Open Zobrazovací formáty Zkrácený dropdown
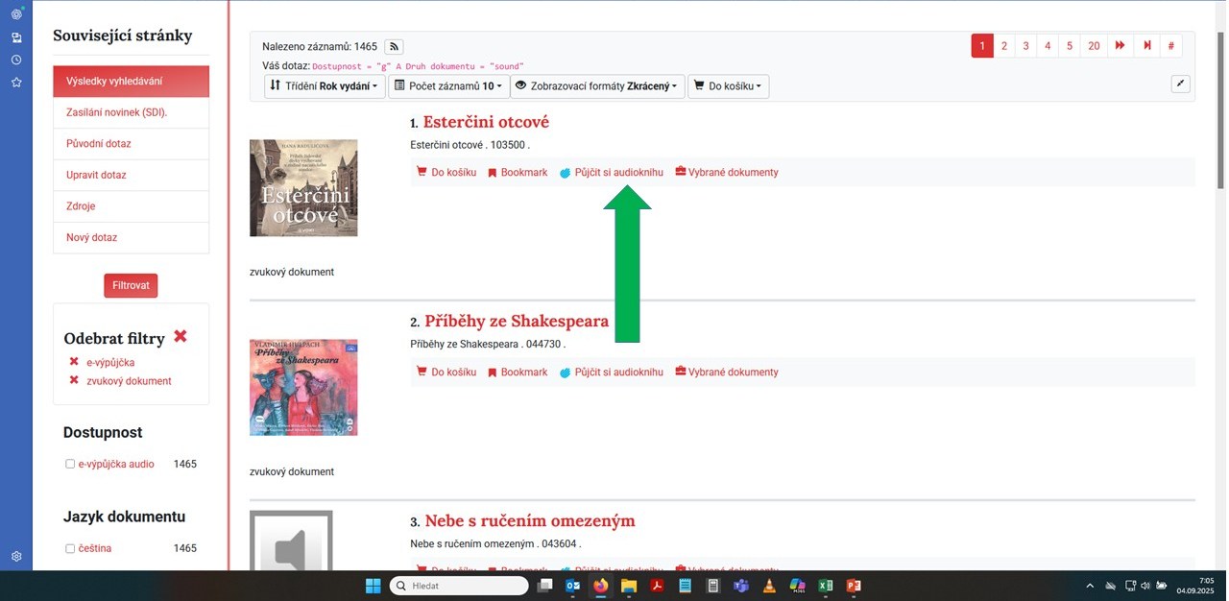The width and height of the screenshot is (1229, 601). [597, 86]
